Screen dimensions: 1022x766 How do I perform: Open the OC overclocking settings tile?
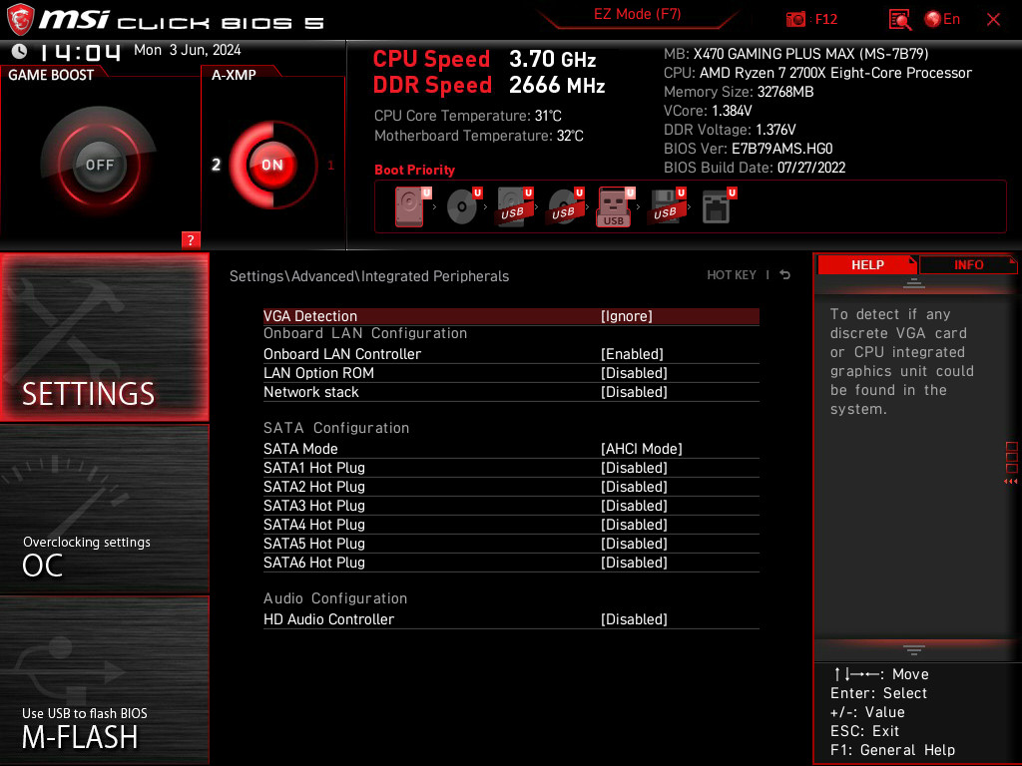click(x=104, y=510)
